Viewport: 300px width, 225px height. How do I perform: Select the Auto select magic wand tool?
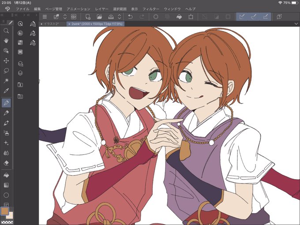point(6,81)
